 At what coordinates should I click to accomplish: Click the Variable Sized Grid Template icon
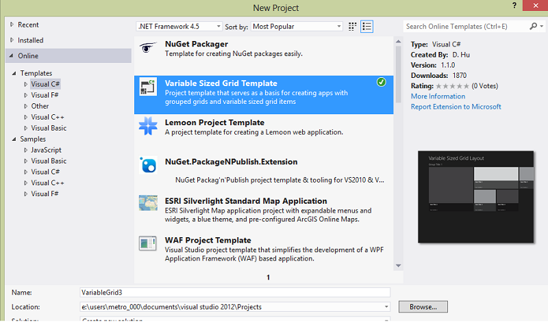coord(148,87)
